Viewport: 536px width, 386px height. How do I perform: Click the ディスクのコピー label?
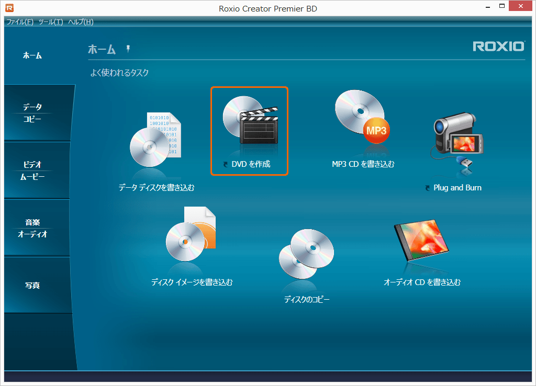tap(307, 300)
